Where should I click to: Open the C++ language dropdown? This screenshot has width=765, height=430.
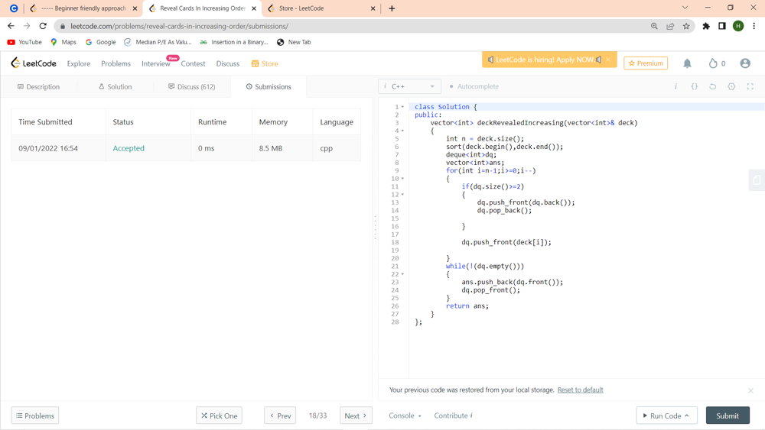click(409, 86)
